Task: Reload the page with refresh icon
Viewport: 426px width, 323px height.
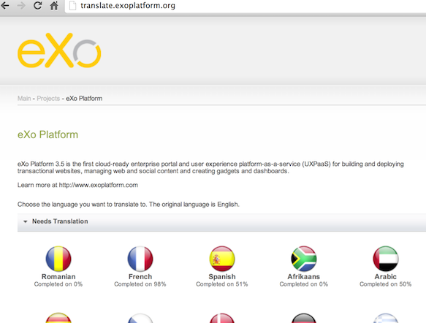Action: coord(37,5)
